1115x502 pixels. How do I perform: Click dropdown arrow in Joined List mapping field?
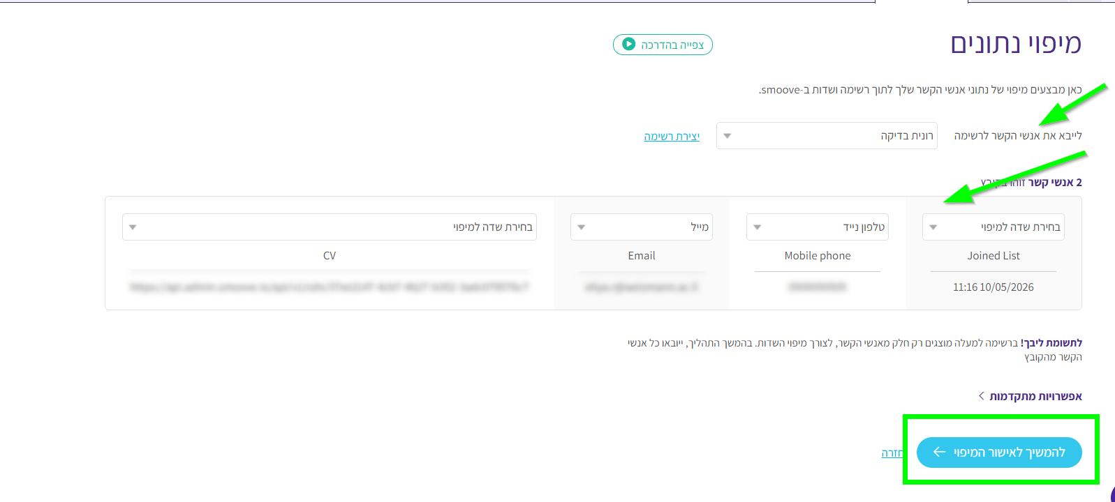pos(933,227)
